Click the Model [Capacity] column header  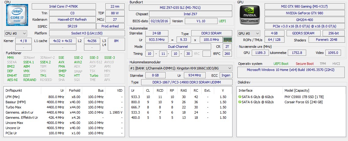[314, 90]
